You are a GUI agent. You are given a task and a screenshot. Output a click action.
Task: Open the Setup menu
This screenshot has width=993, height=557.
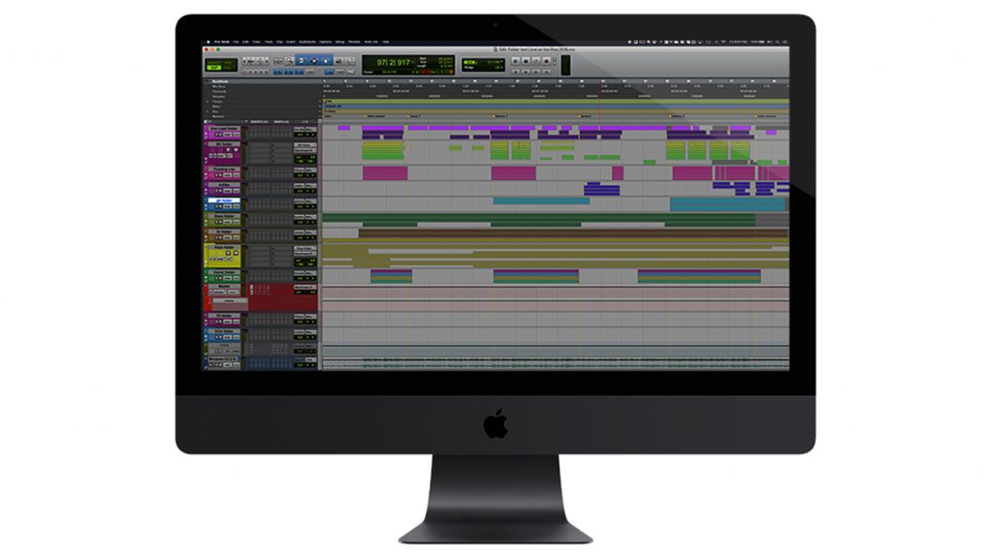tap(340, 42)
